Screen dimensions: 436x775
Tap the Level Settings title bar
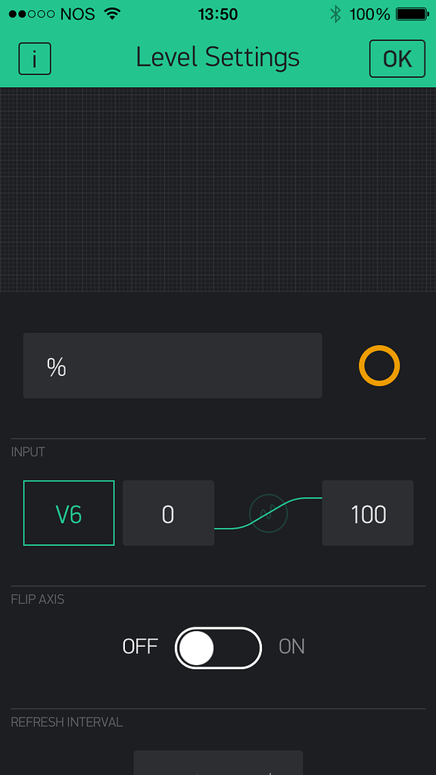point(218,58)
